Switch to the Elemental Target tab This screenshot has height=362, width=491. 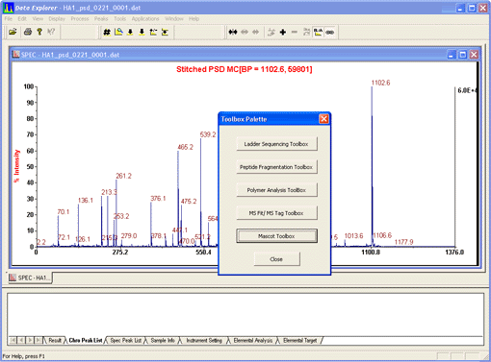[x=300, y=340]
